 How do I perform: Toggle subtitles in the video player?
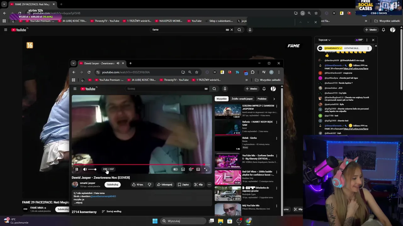183,169
